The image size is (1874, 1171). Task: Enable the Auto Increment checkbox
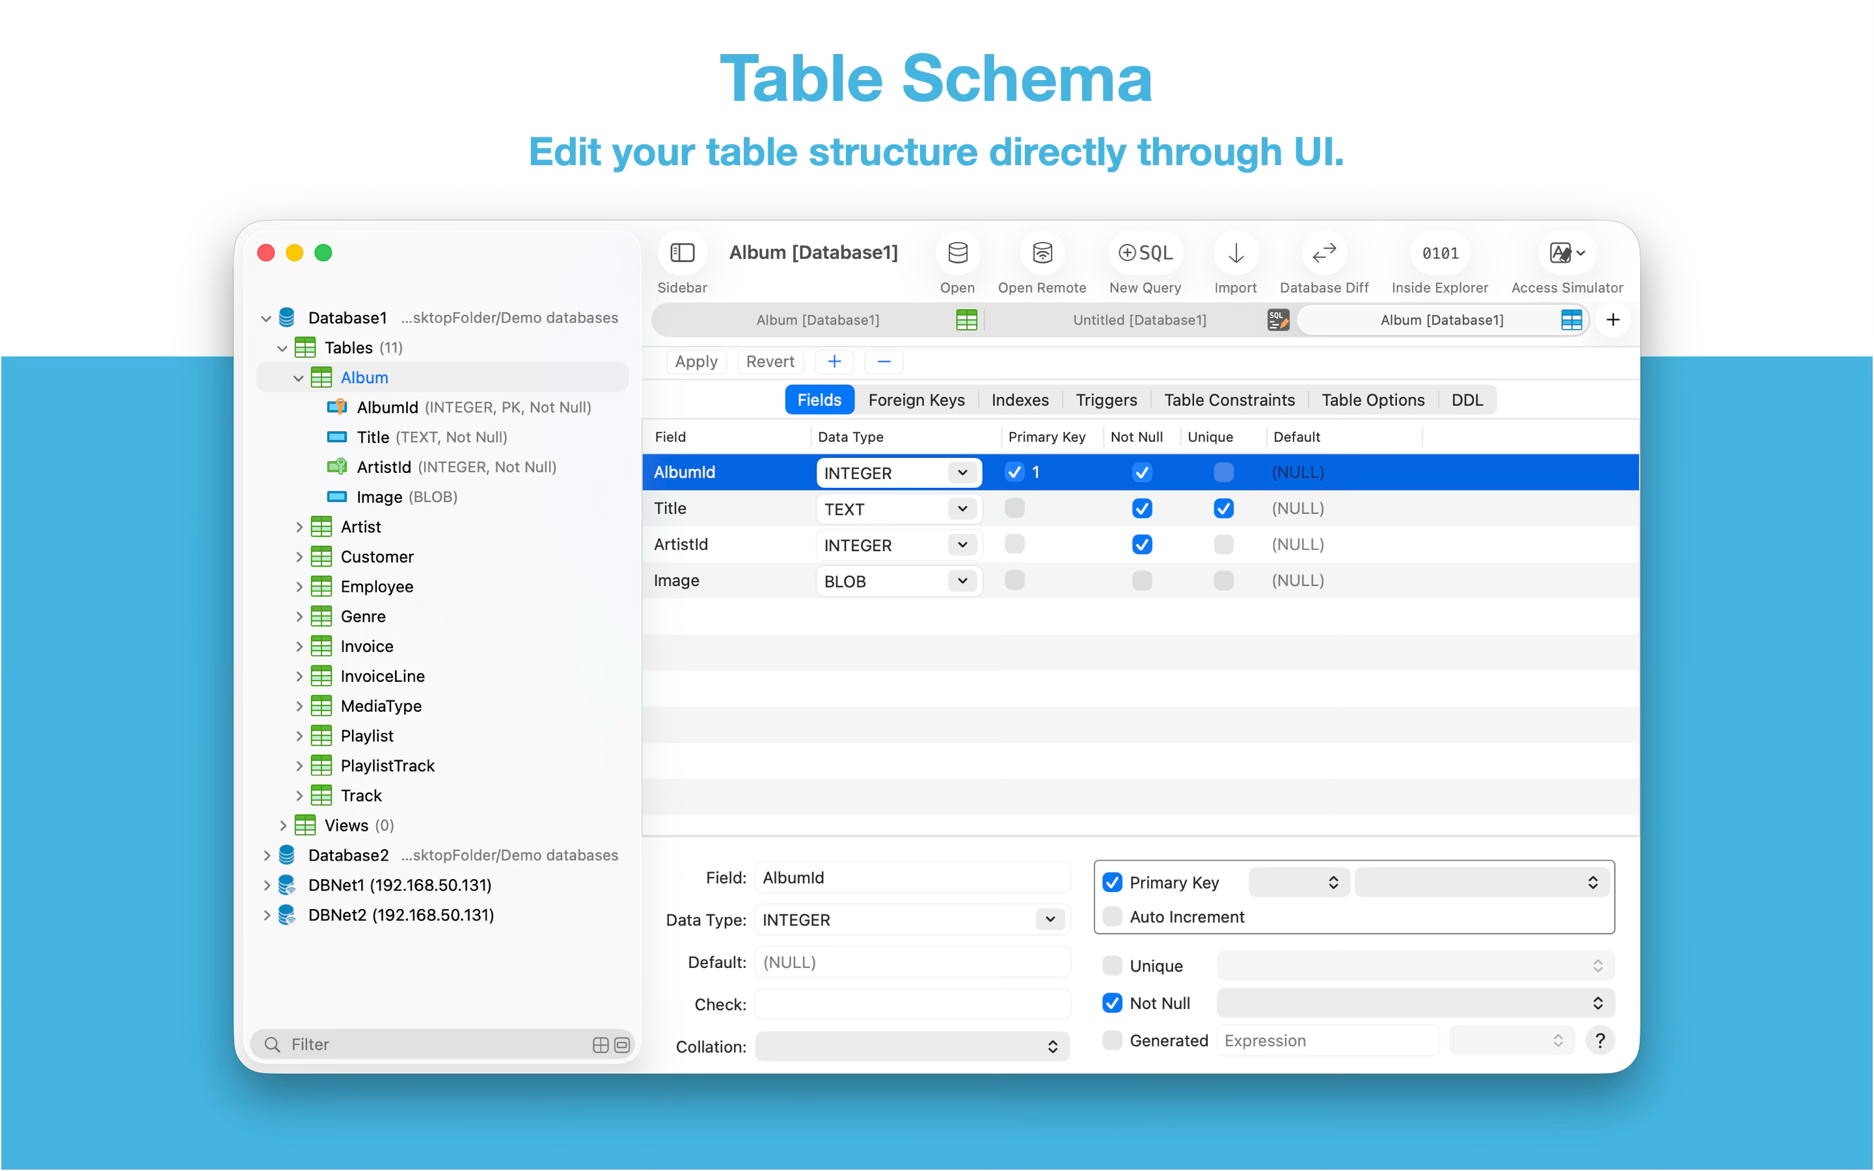(x=1113, y=917)
